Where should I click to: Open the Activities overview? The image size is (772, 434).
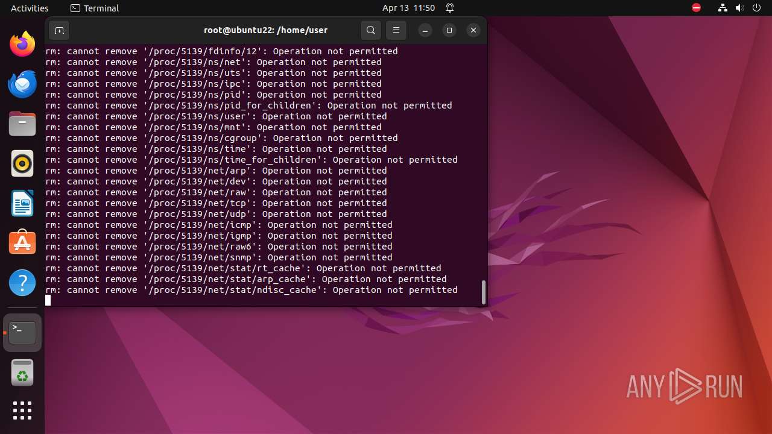30,8
